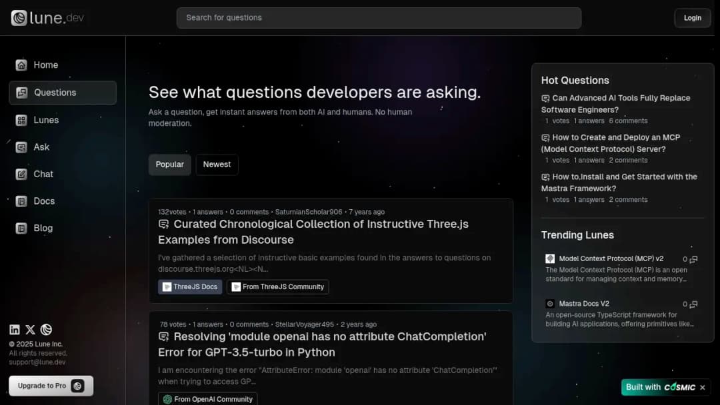Screen dimensions: 720x405
Task: Open the Mastra Docs V2 lune
Action: (584, 304)
